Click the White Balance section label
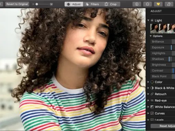This screenshot has height=131, width=175. (165, 107)
